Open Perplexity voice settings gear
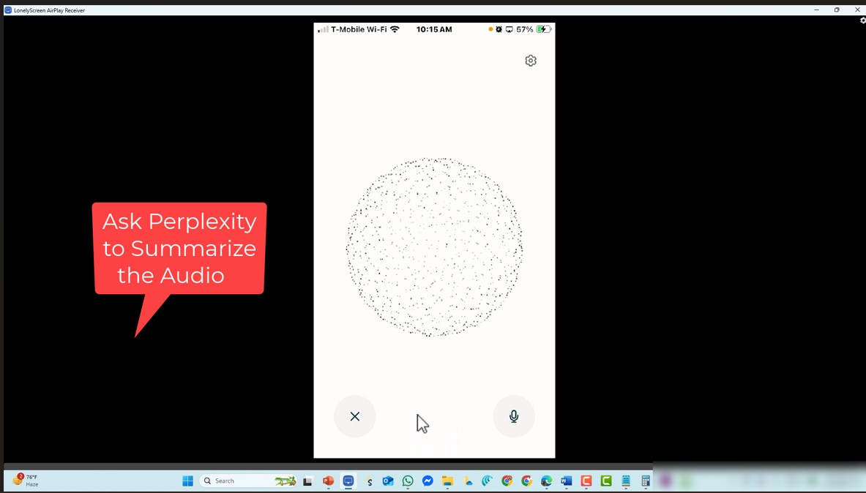This screenshot has width=866, height=493. (531, 61)
